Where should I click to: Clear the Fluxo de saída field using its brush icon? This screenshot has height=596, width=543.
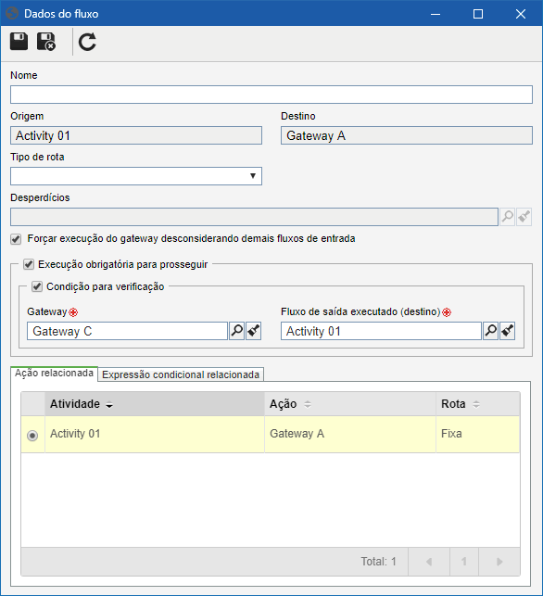[507, 331]
